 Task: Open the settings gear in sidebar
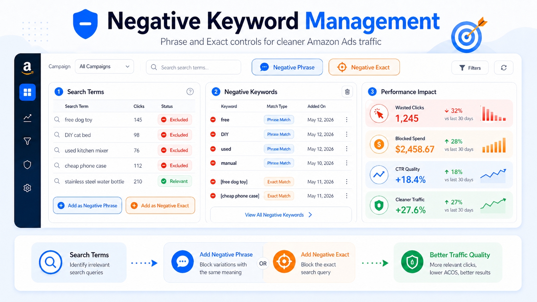[27, 188]
